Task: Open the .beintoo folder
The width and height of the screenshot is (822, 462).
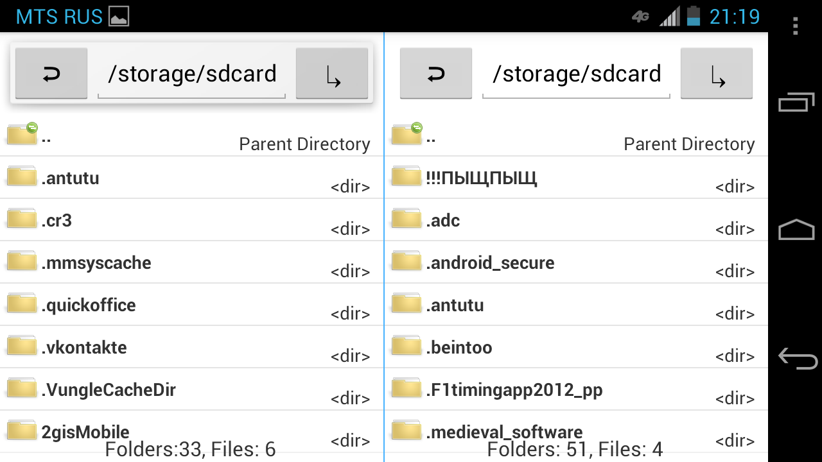Action: [x=576, y=347]
